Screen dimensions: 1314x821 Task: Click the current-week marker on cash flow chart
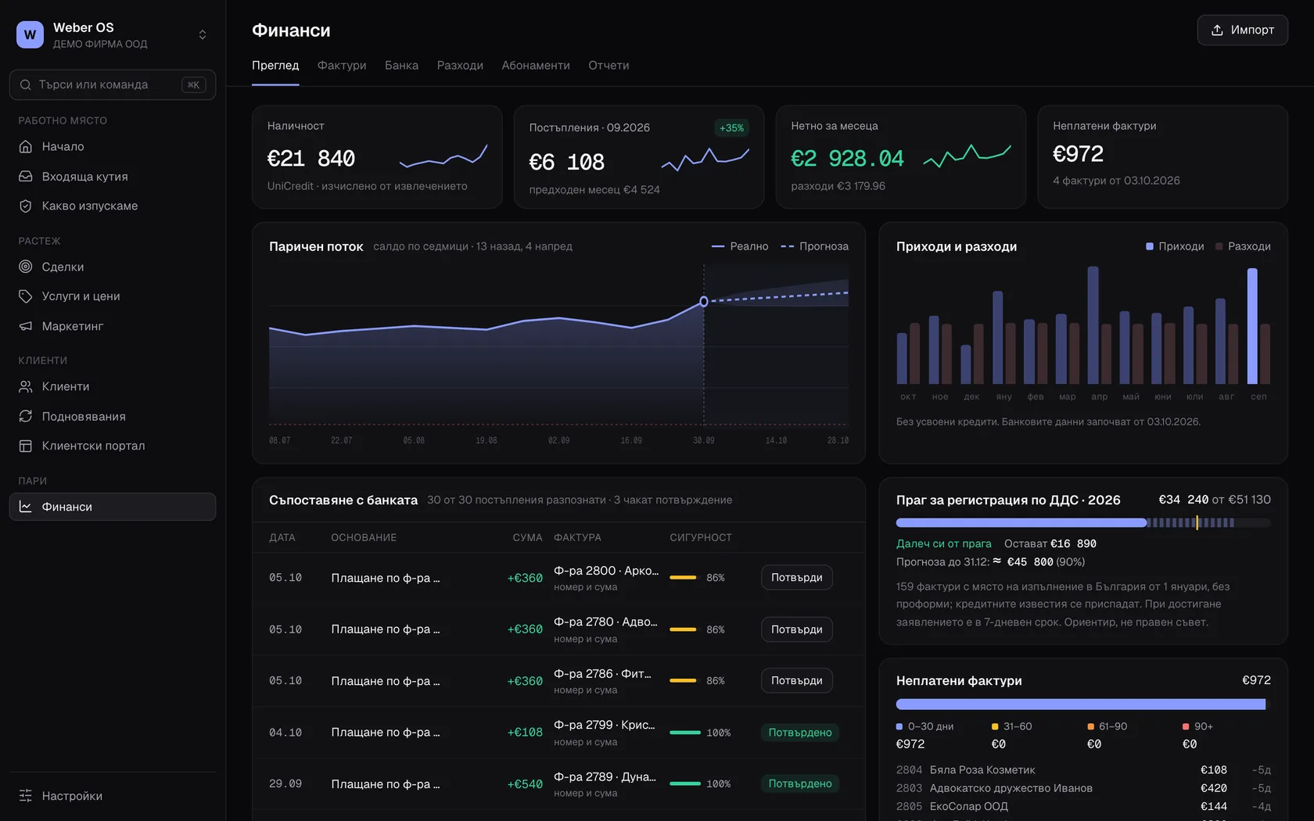pyautogui.click(x=704, y=301)
